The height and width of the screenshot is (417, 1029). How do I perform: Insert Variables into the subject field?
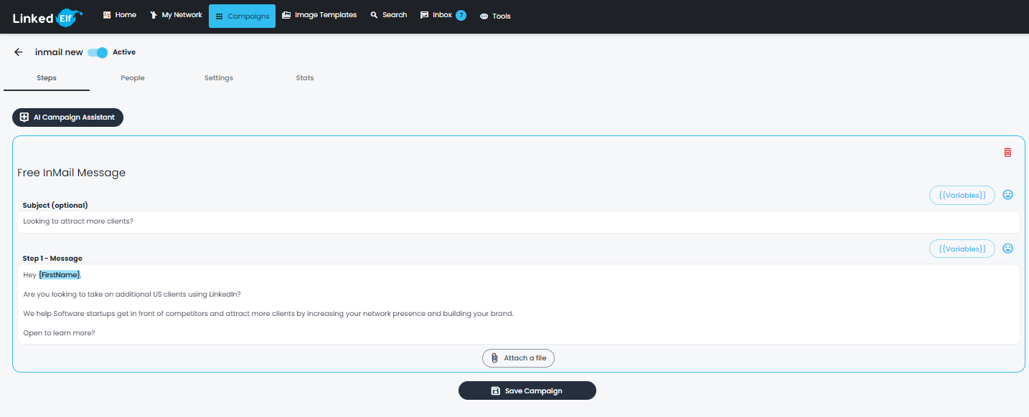[x=962, y=195]
